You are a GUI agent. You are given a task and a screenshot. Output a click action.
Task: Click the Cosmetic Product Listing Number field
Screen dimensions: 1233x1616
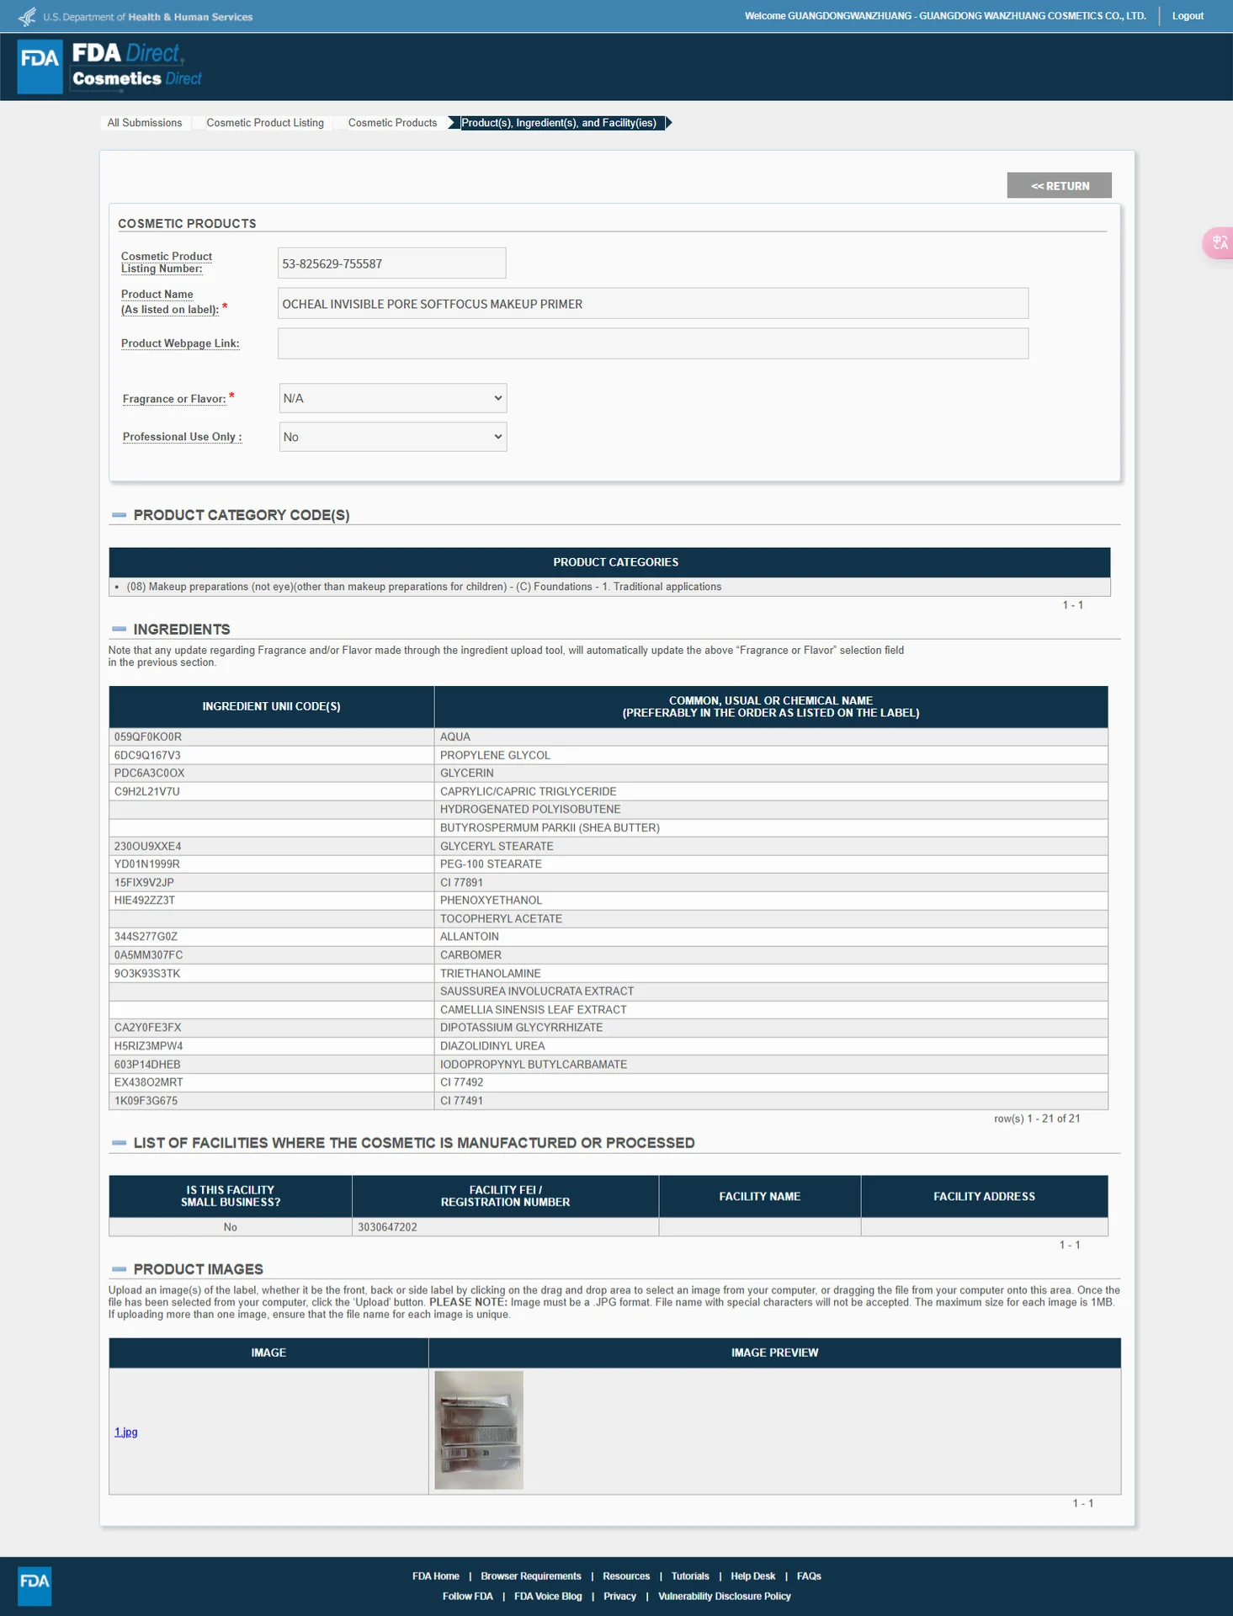392,263
